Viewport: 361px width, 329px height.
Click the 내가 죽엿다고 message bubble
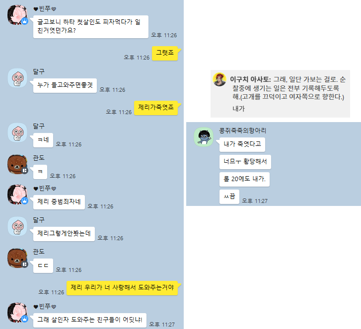pyautogui.click(x=242, y=144)
